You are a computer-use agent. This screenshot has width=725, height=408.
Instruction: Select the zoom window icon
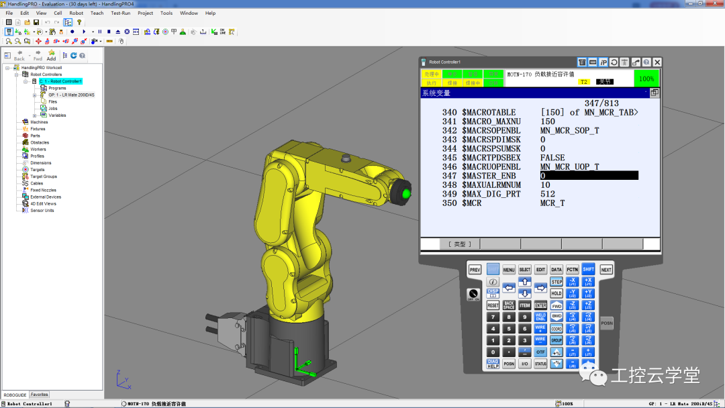[x=28, y=41]
